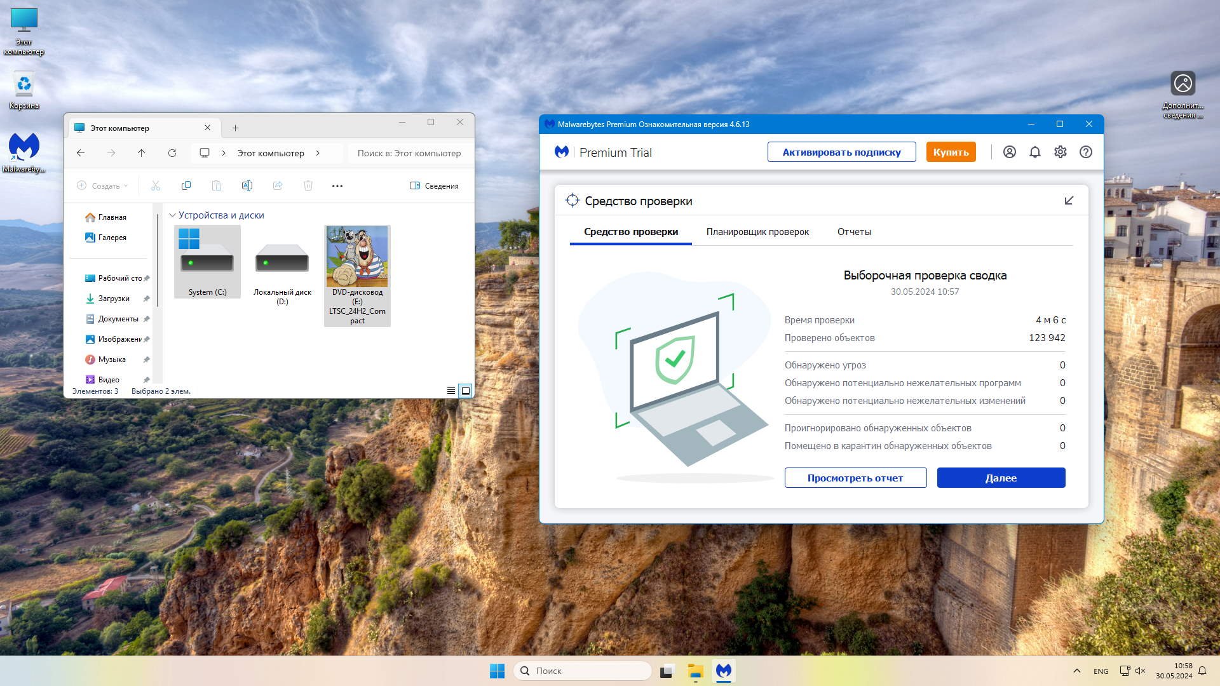The image size is (1220, 686).
Task: Open the Malwarebytes help question icon
Action: click(1085, 152)
